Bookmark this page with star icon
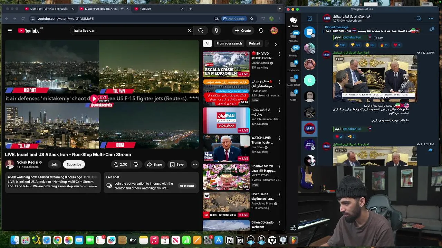 point(252,19)
